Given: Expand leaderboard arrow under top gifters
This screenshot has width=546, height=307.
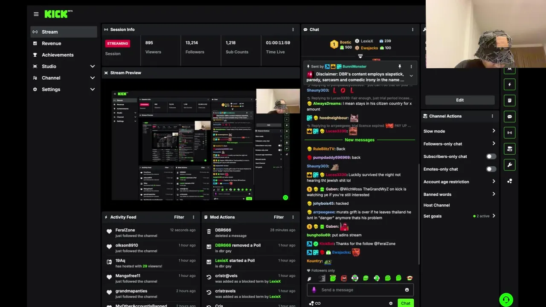Looking at the screenshot, I should click(360, 56).
